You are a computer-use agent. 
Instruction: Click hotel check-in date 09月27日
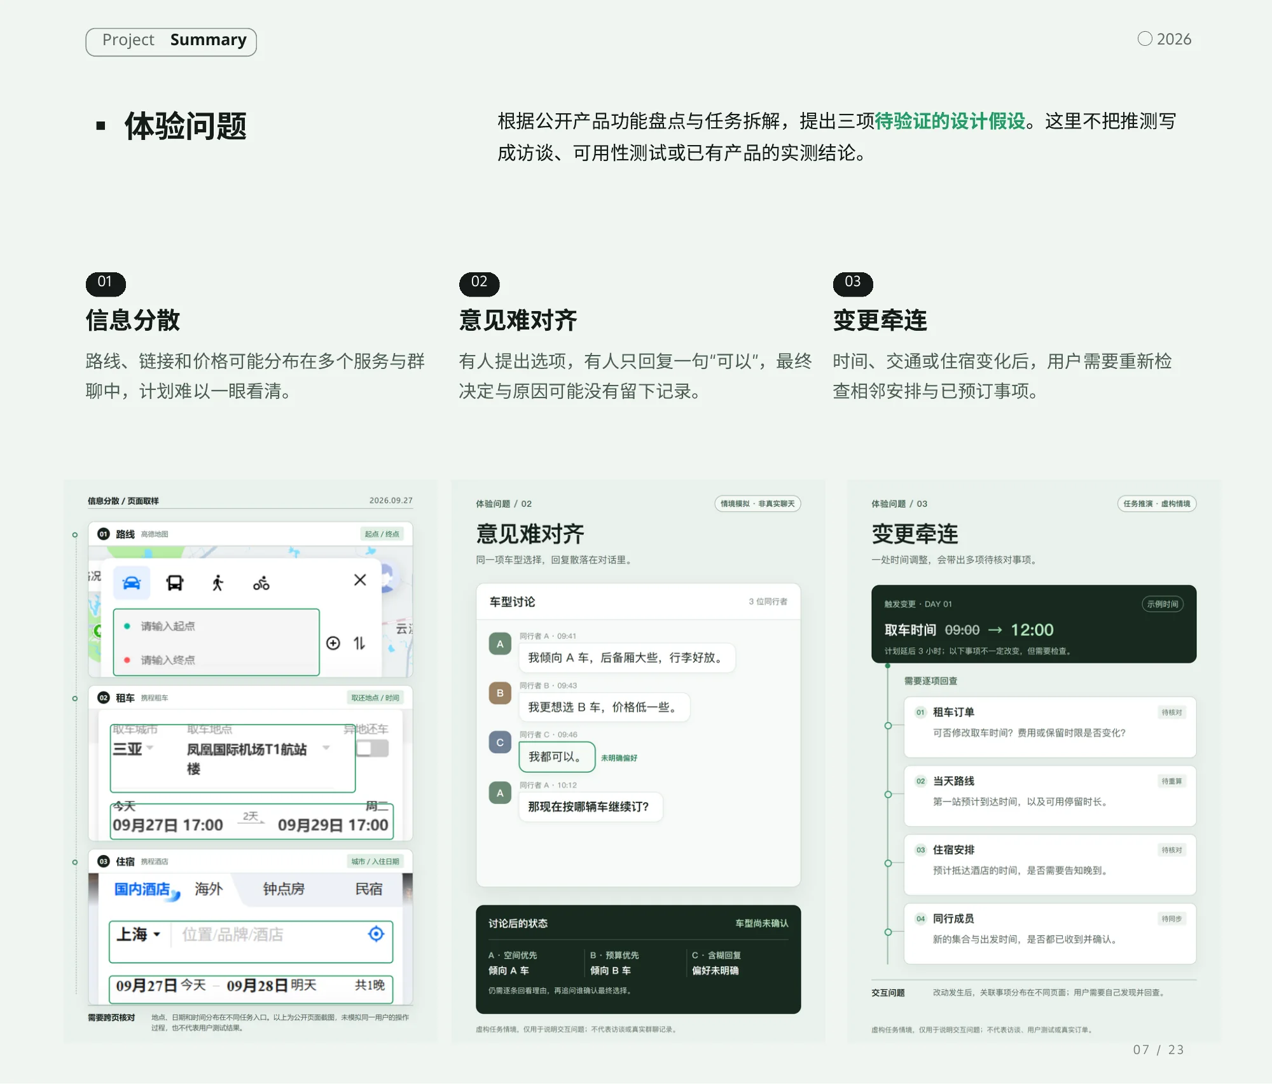pyautogui.click(x=146, y=985)
